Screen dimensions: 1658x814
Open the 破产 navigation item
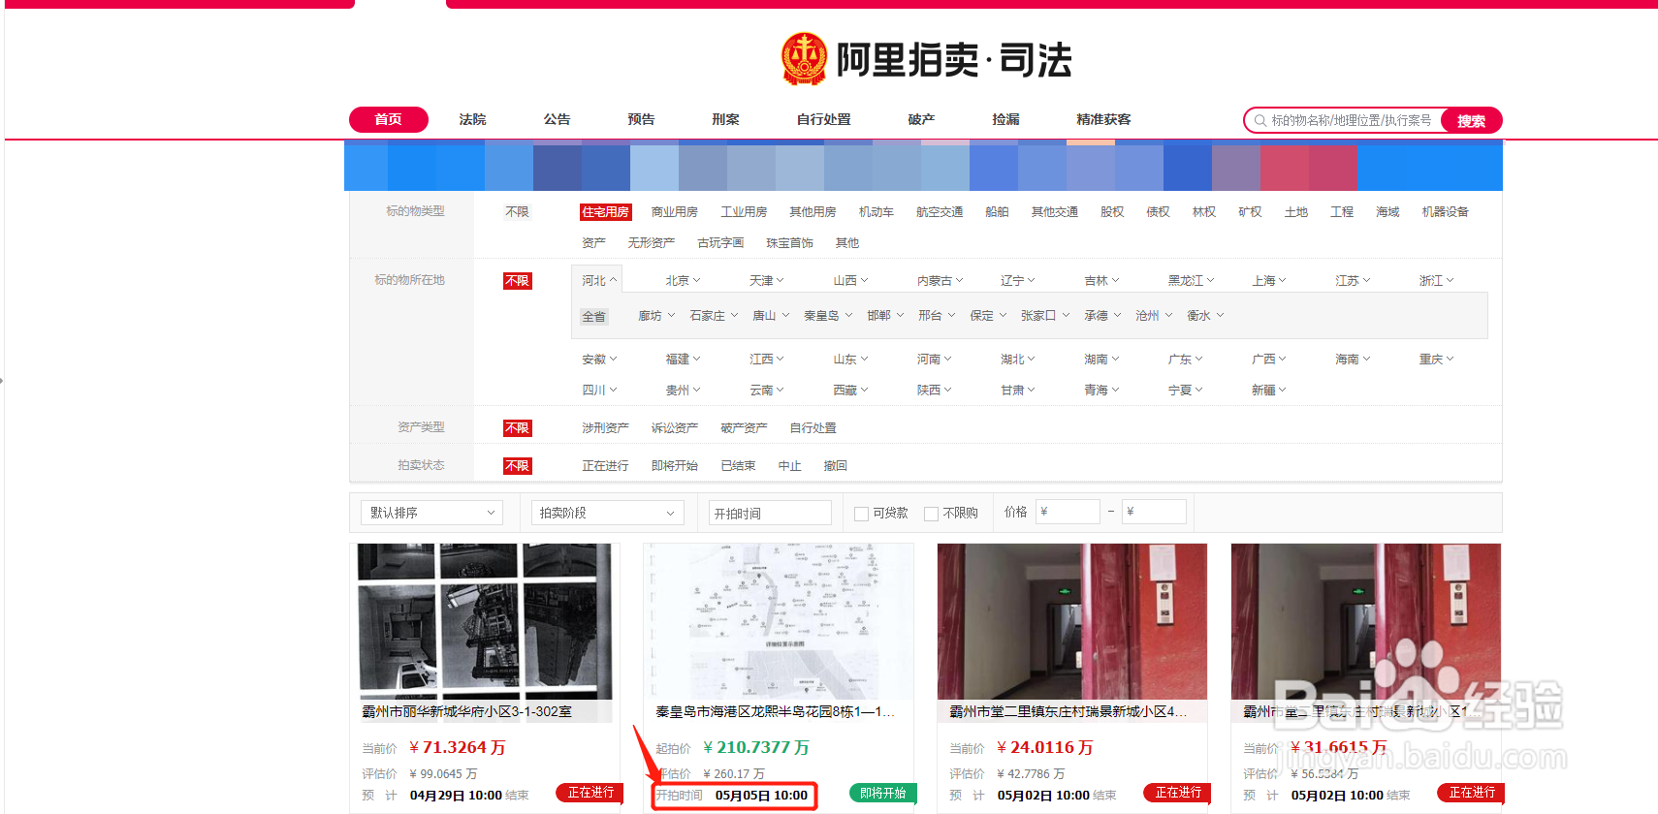coord(921,119)
